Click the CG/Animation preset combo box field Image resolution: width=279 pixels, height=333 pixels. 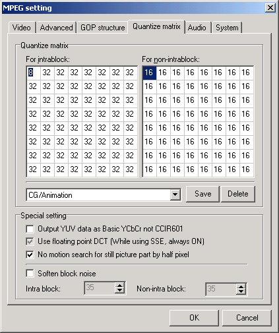pos(104,195)
